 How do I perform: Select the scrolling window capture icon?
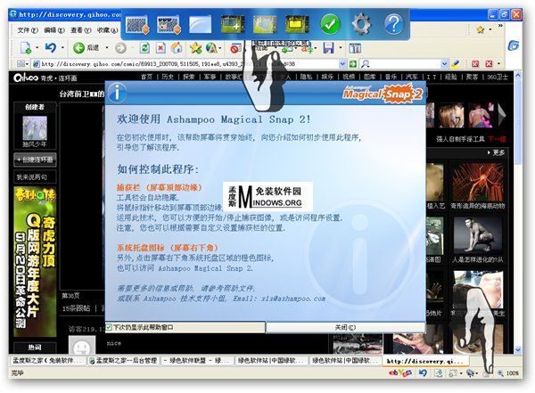[137, 24]
